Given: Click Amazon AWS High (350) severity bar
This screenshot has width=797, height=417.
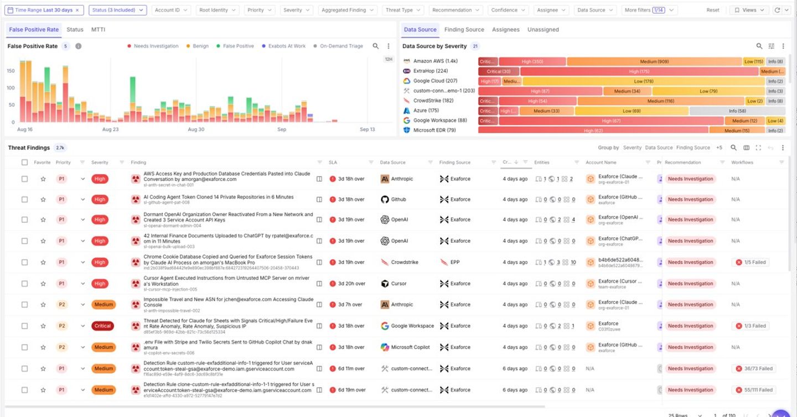Looking at the screenshot, I should click(532, 61).
